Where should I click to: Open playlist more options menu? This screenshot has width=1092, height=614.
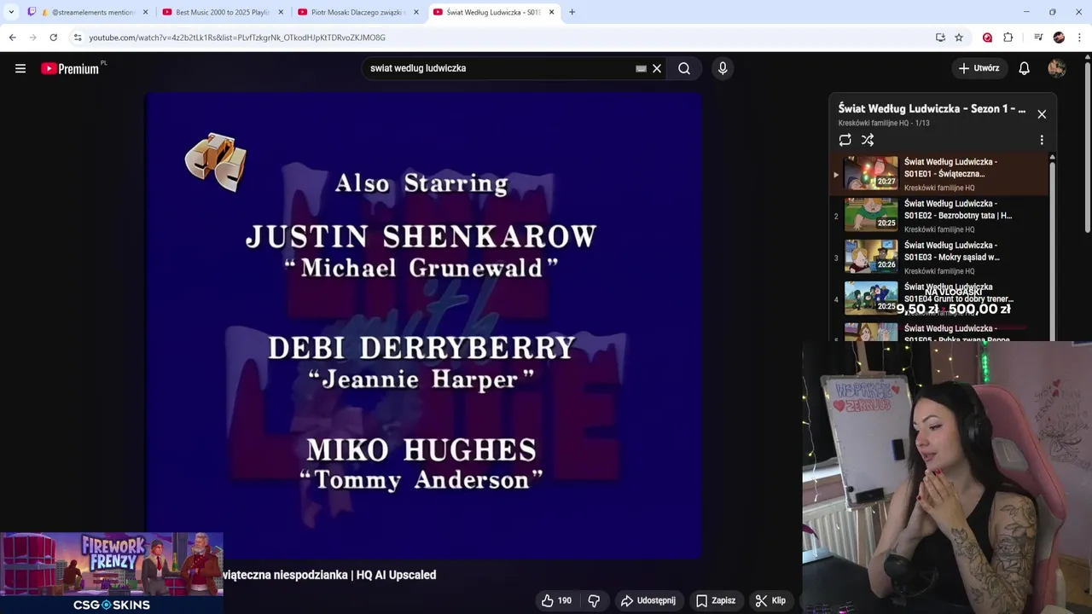1041,140
